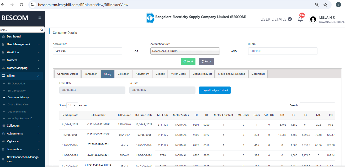The height and width of the screenshot is (167, 345).
Task: Open Know My Account ID link
Action: 20,118
